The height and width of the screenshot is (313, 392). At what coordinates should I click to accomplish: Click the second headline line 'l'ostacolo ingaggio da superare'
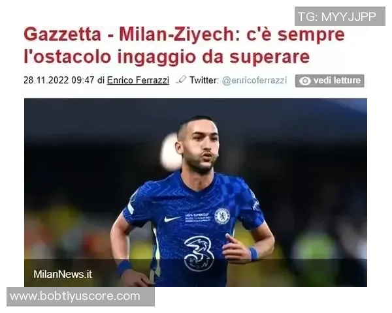click(x=167, y=57)
